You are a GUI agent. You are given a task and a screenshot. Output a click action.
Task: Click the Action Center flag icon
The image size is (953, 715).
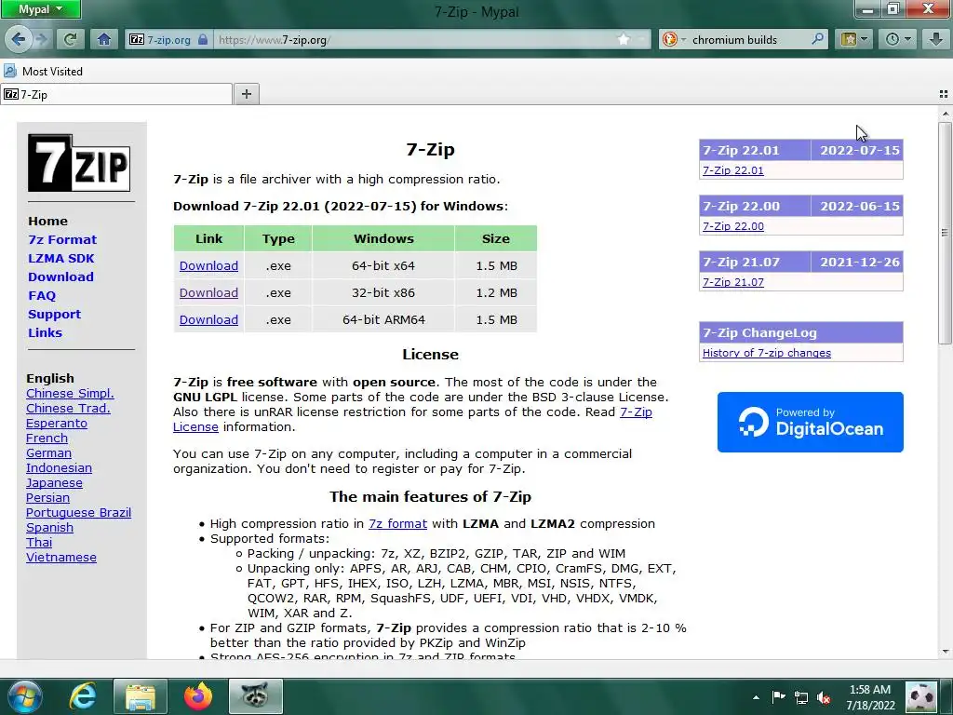tap(778, 696)
